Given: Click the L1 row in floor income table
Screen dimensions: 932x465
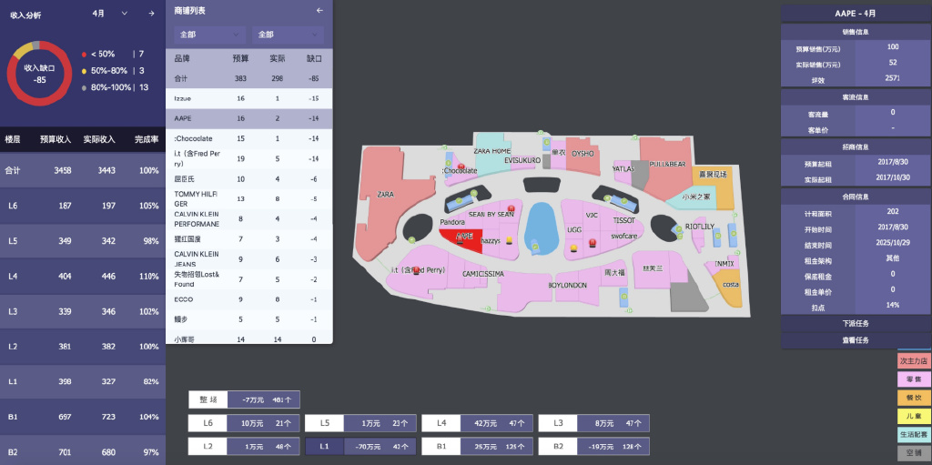Looking at the screenshot, I should 83,382.
